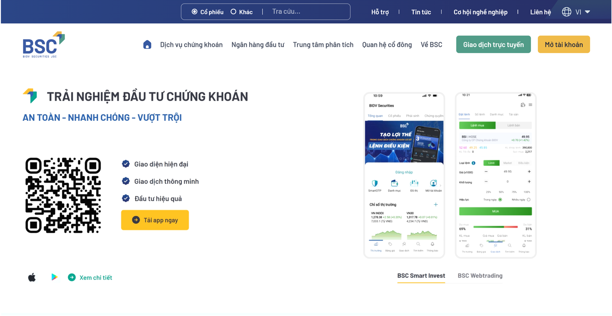Click the plus icon beside Chỉ số thị trường

click(x=436, y=204)
